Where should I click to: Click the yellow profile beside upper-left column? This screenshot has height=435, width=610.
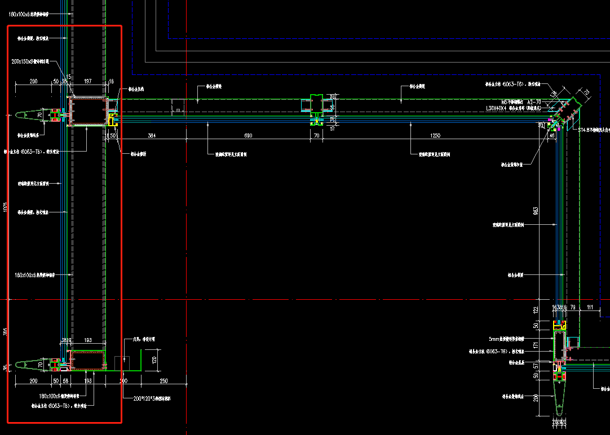click(112, 119)
